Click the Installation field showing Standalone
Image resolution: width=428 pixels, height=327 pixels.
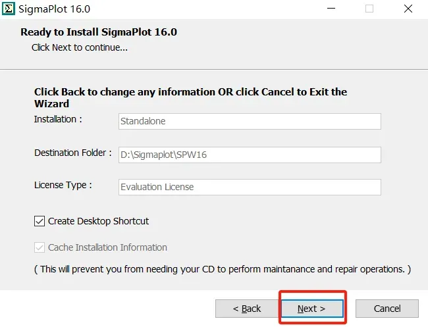click(x=250, y=121)
